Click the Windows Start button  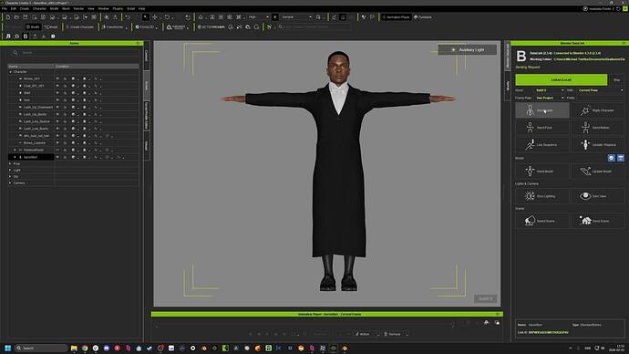7,348
